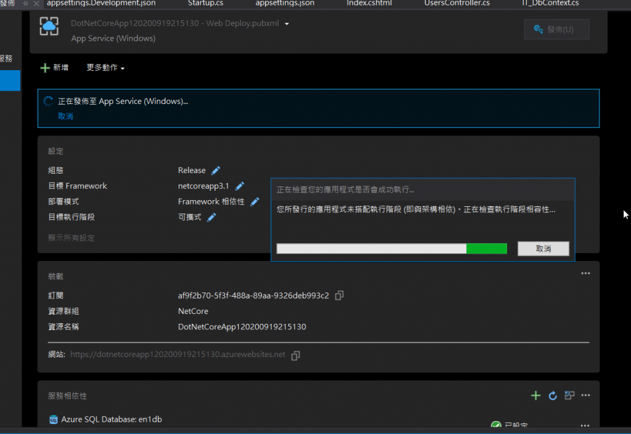Image resolution: width=631 pixels, height=434 pixels.
Task: Open the 服務相依性 section ellipsis menu
Action: 585,395
